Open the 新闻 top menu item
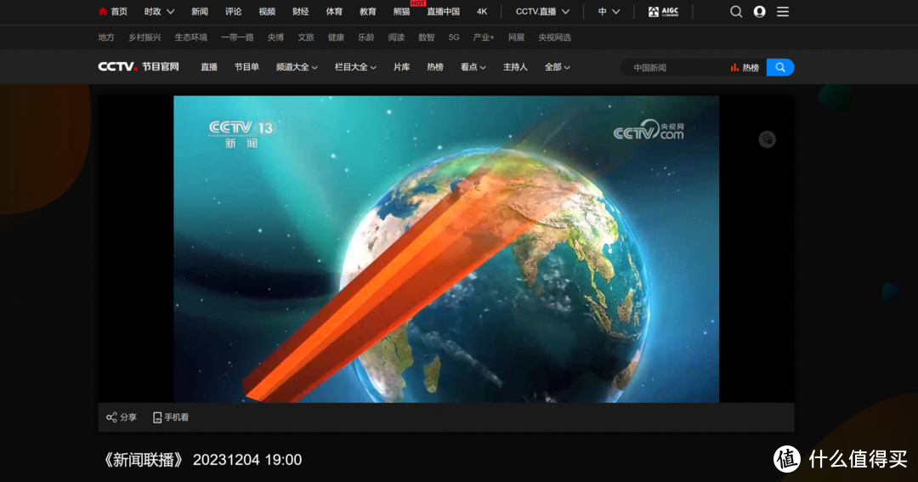 200,12
